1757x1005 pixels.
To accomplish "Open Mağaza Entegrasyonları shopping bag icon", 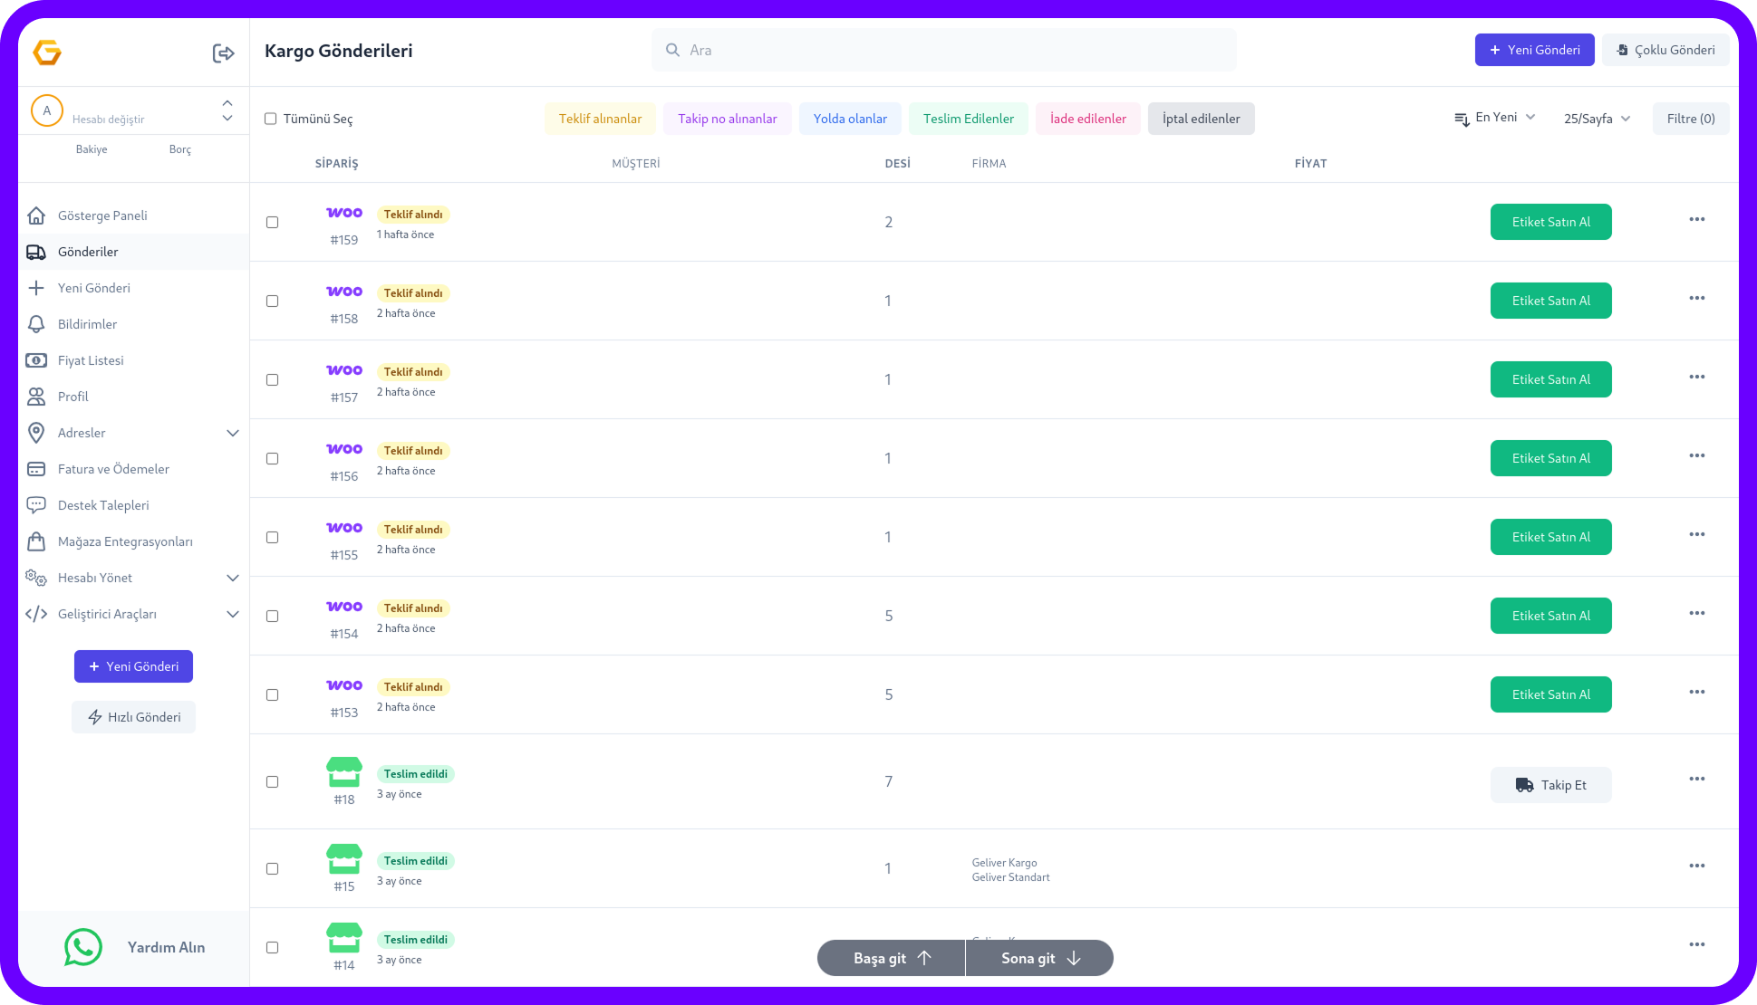I will coord(36,541).
